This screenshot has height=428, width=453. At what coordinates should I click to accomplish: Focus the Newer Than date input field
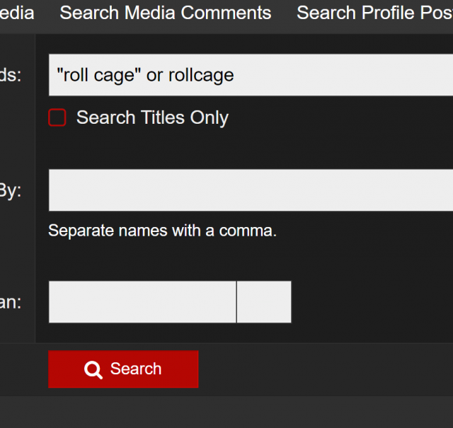pos(142,302)
